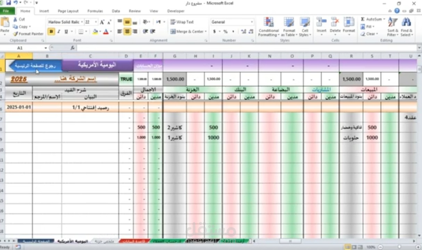Click the return to main page arrow button
This screenshot has height=250, width=422.
(35, 65)
